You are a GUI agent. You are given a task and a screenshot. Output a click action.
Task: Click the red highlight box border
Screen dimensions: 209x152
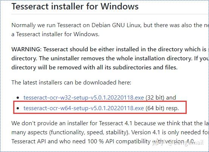(100, 101)
